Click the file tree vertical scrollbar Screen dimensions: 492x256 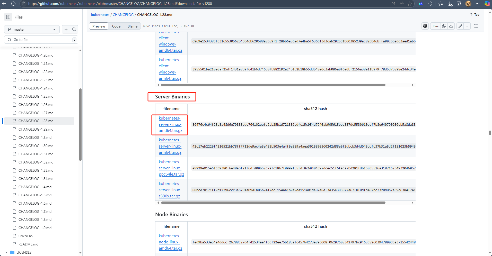[80, 125]
